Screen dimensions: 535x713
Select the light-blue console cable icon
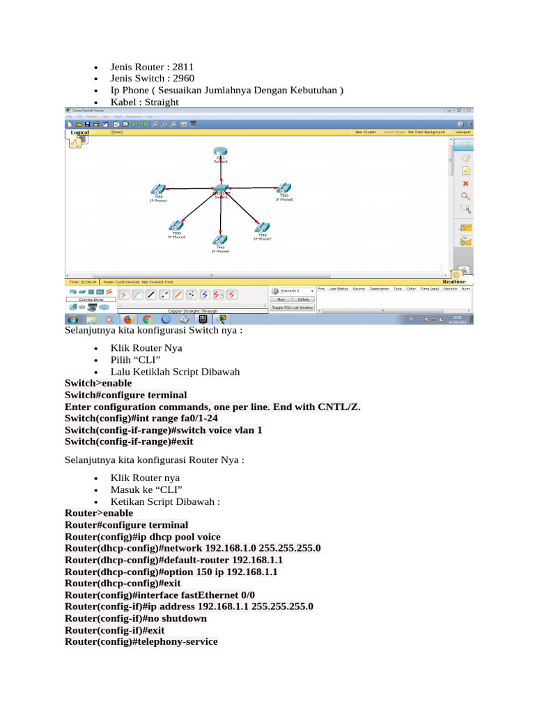click(x=138, y=295)
